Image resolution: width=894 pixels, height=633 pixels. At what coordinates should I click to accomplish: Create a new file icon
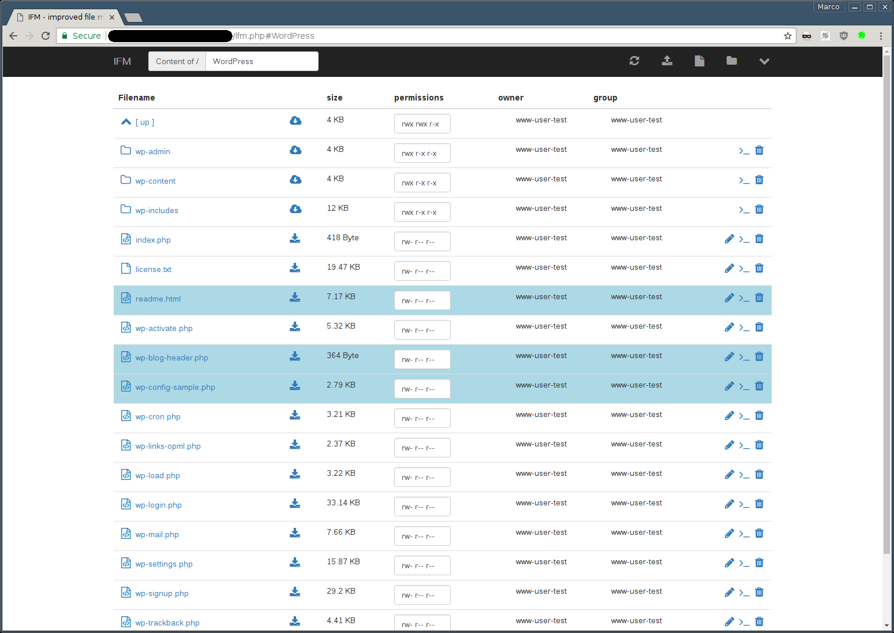(700, 61)
